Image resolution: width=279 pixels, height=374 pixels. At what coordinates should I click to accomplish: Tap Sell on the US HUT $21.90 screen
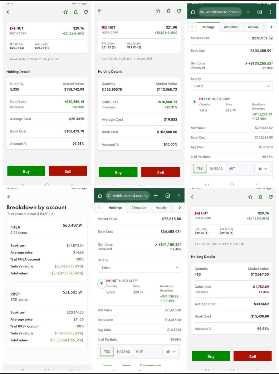click(x=160, y=172)
